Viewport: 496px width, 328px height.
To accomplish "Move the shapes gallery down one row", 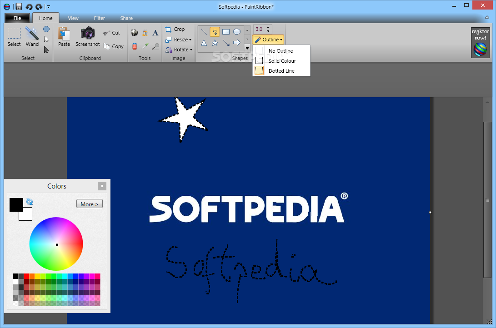I will (x=247, y=39).
